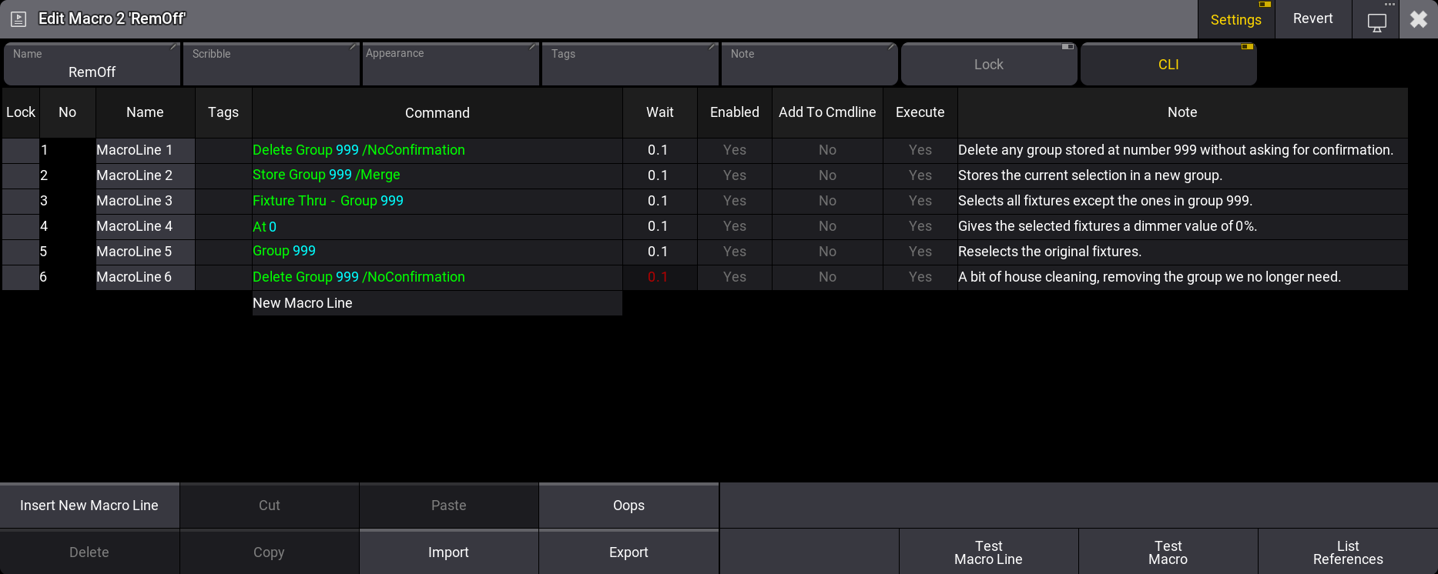Viewport: 1438px width, 574px height.
Task: Toggle Enabled cell for MacroLine 3
Action: tap(734, 201)
